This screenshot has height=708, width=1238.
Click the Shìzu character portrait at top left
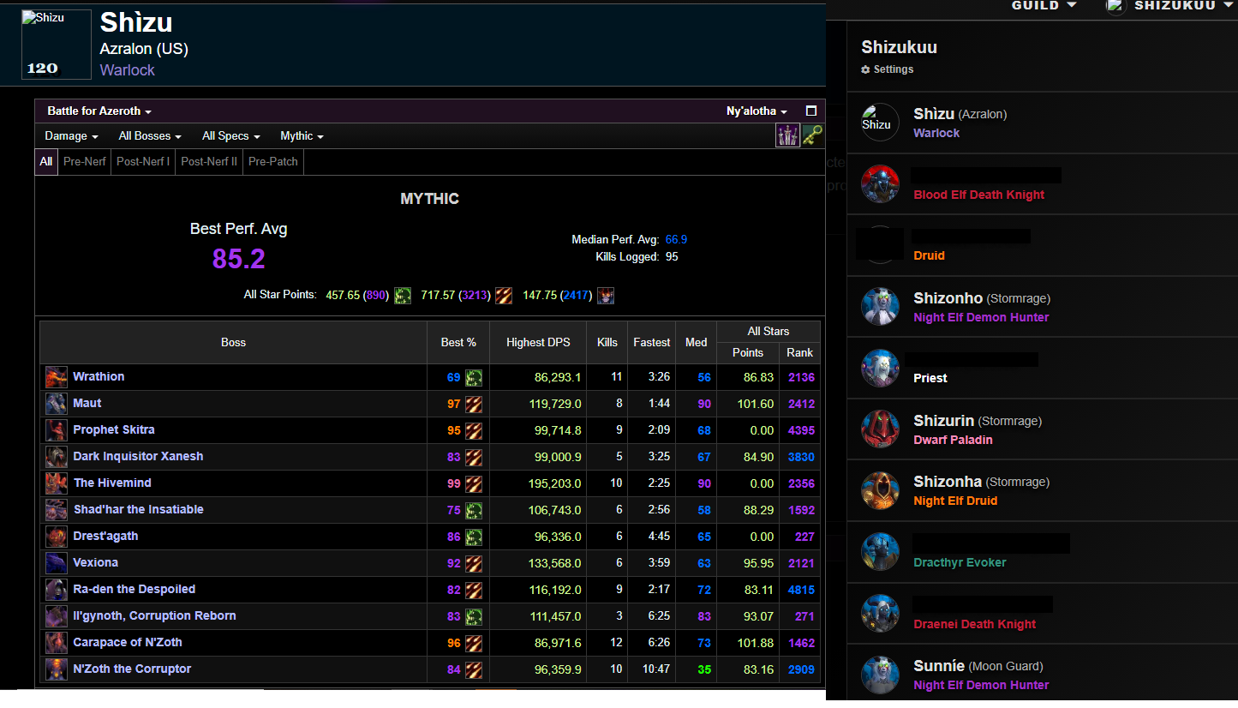[x=57, y=45]
